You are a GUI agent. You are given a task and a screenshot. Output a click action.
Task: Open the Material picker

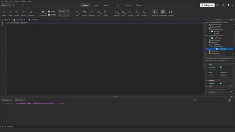[116, 13]
